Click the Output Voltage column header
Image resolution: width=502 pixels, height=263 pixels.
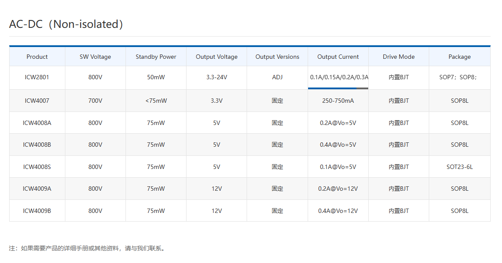[x=217, y=57]
